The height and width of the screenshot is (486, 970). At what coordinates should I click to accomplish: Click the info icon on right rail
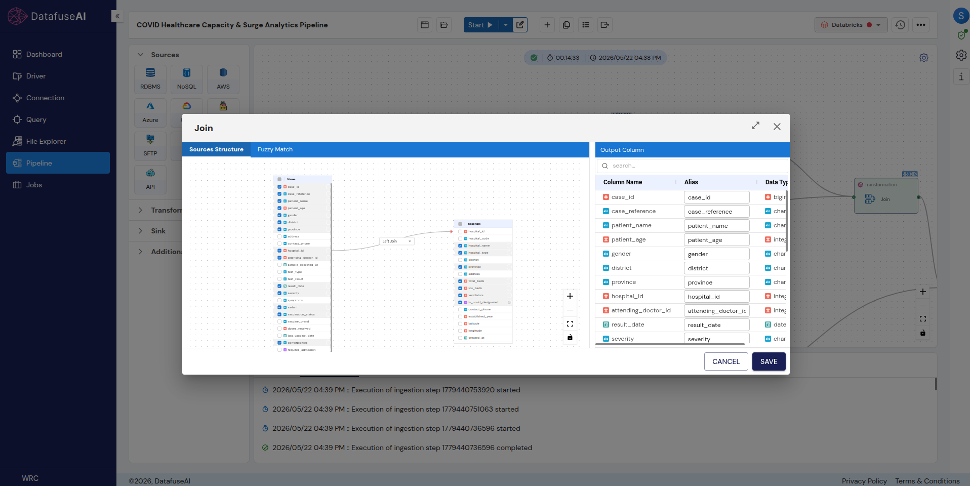(x=961, y=76)
